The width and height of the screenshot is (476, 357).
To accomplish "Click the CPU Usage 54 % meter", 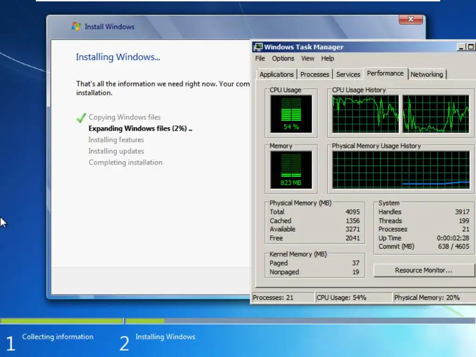I will pos(291,114).
